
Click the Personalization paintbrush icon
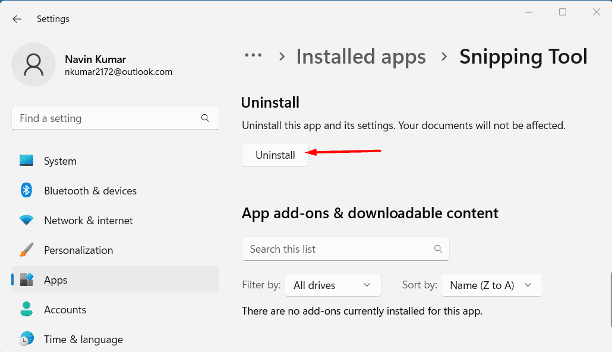click(x=27, y=250)
